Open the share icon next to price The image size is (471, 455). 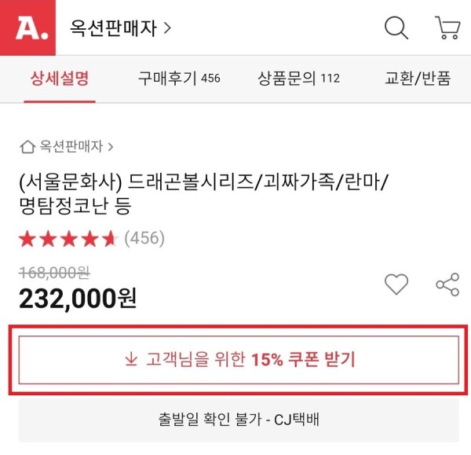pos(447,284)
